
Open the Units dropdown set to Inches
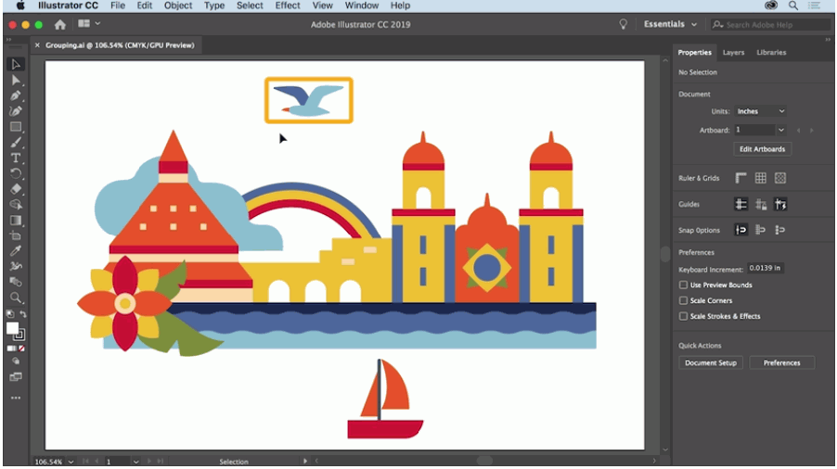(x=761, y=111)
